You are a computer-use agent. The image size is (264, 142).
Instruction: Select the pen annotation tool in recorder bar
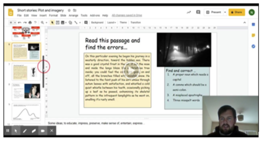(25, 131)
